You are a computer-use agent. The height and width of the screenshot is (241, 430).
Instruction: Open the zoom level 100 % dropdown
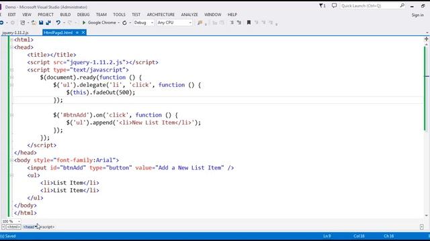pyautogui.click(x=19, y=222)
